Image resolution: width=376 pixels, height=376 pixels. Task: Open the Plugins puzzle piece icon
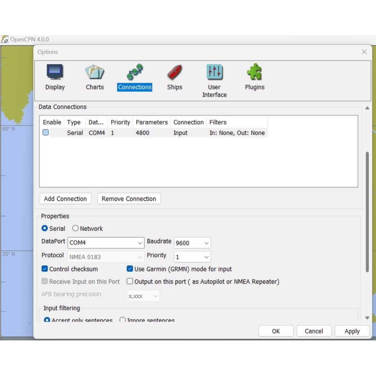(254, 72)
